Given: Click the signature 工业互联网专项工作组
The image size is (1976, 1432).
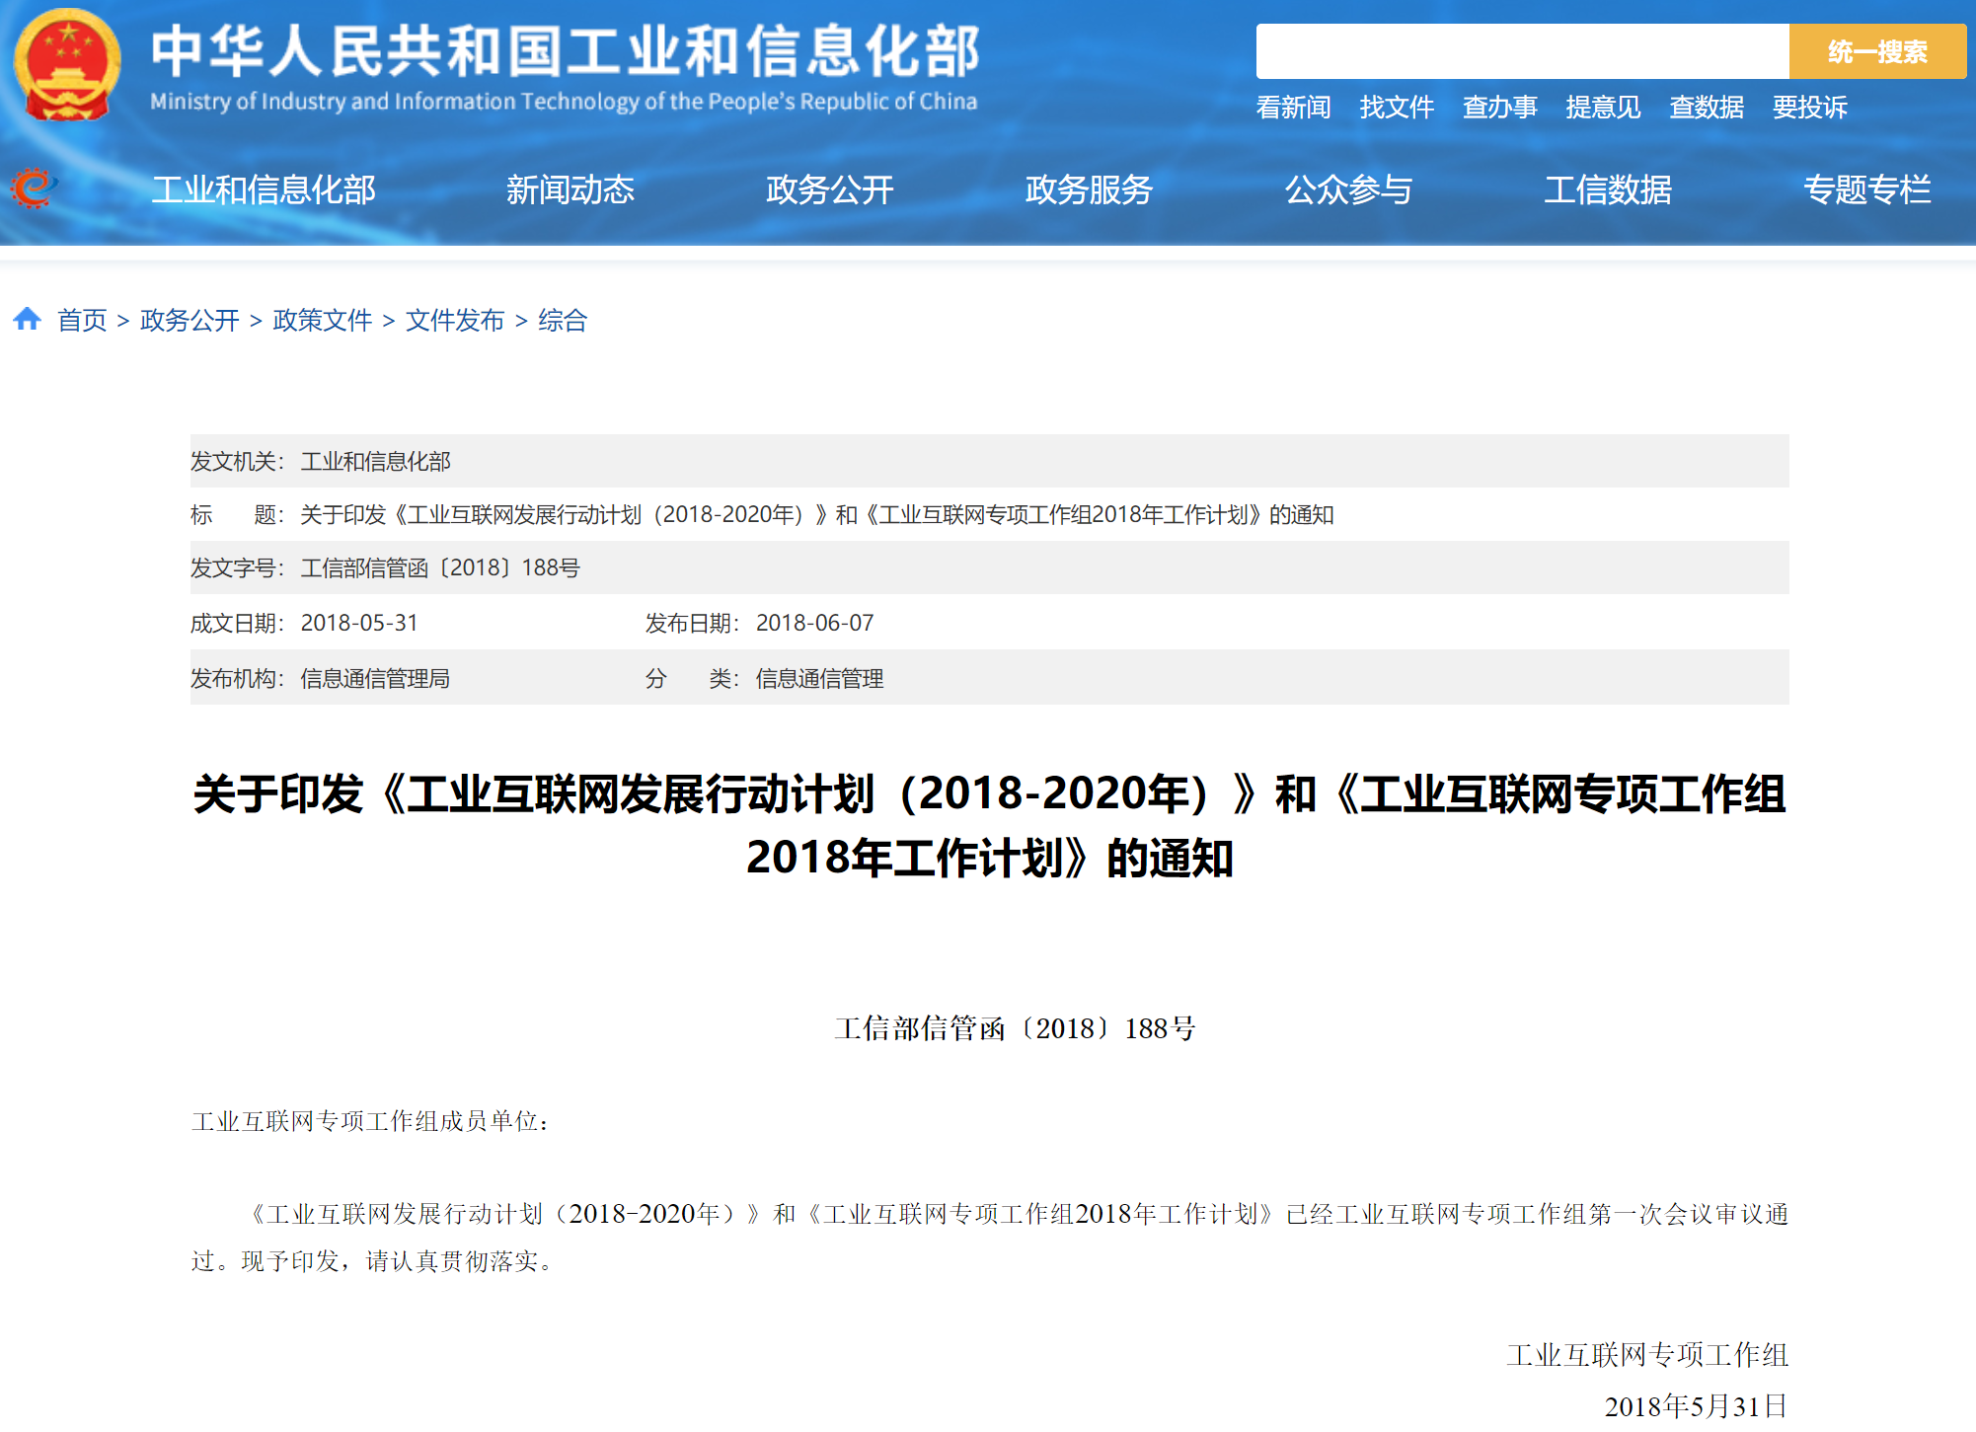Looking at the screenshot, I should point(1647,1355).
